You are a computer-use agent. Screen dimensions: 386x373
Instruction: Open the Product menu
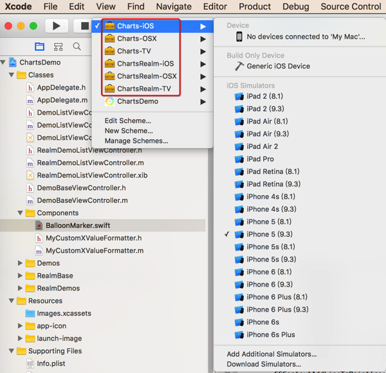[255, 6]
